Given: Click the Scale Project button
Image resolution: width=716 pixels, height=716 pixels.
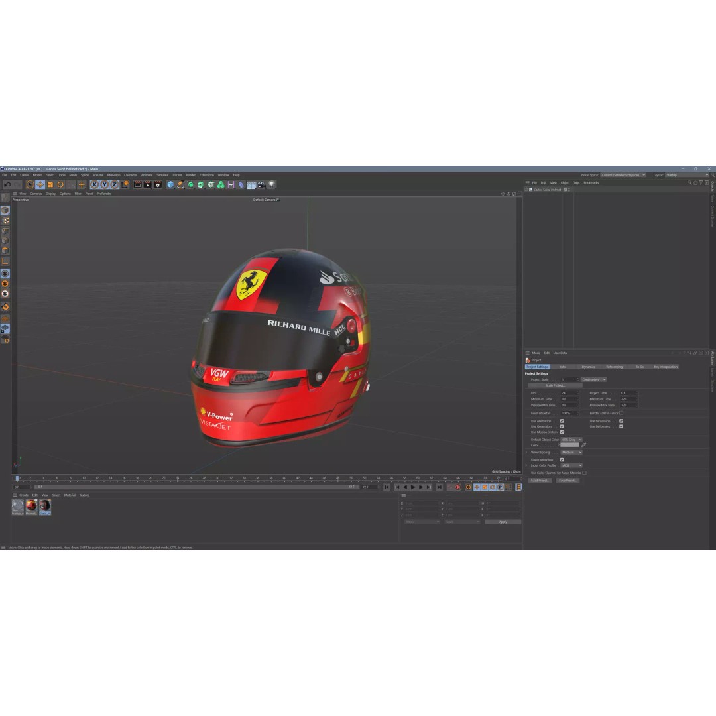Looking at the screenshot, I should click(x=556, y=385).
